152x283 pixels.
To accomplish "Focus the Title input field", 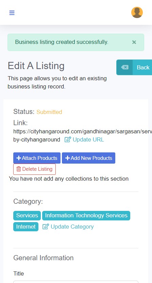I will tap(76, 282).
